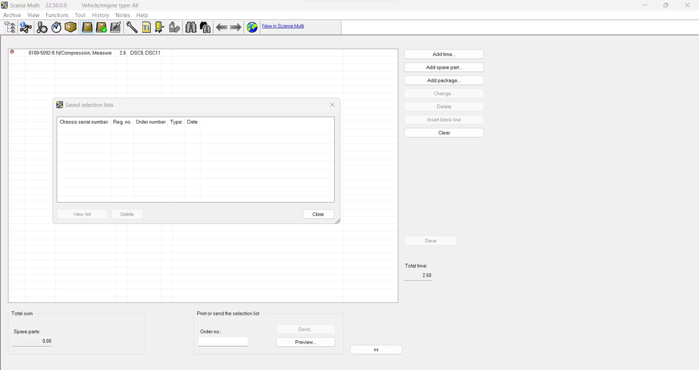Screen dimensions: 699x370
Task: Click the back arrow navigation icon
Action: click(x=221, y=27)
